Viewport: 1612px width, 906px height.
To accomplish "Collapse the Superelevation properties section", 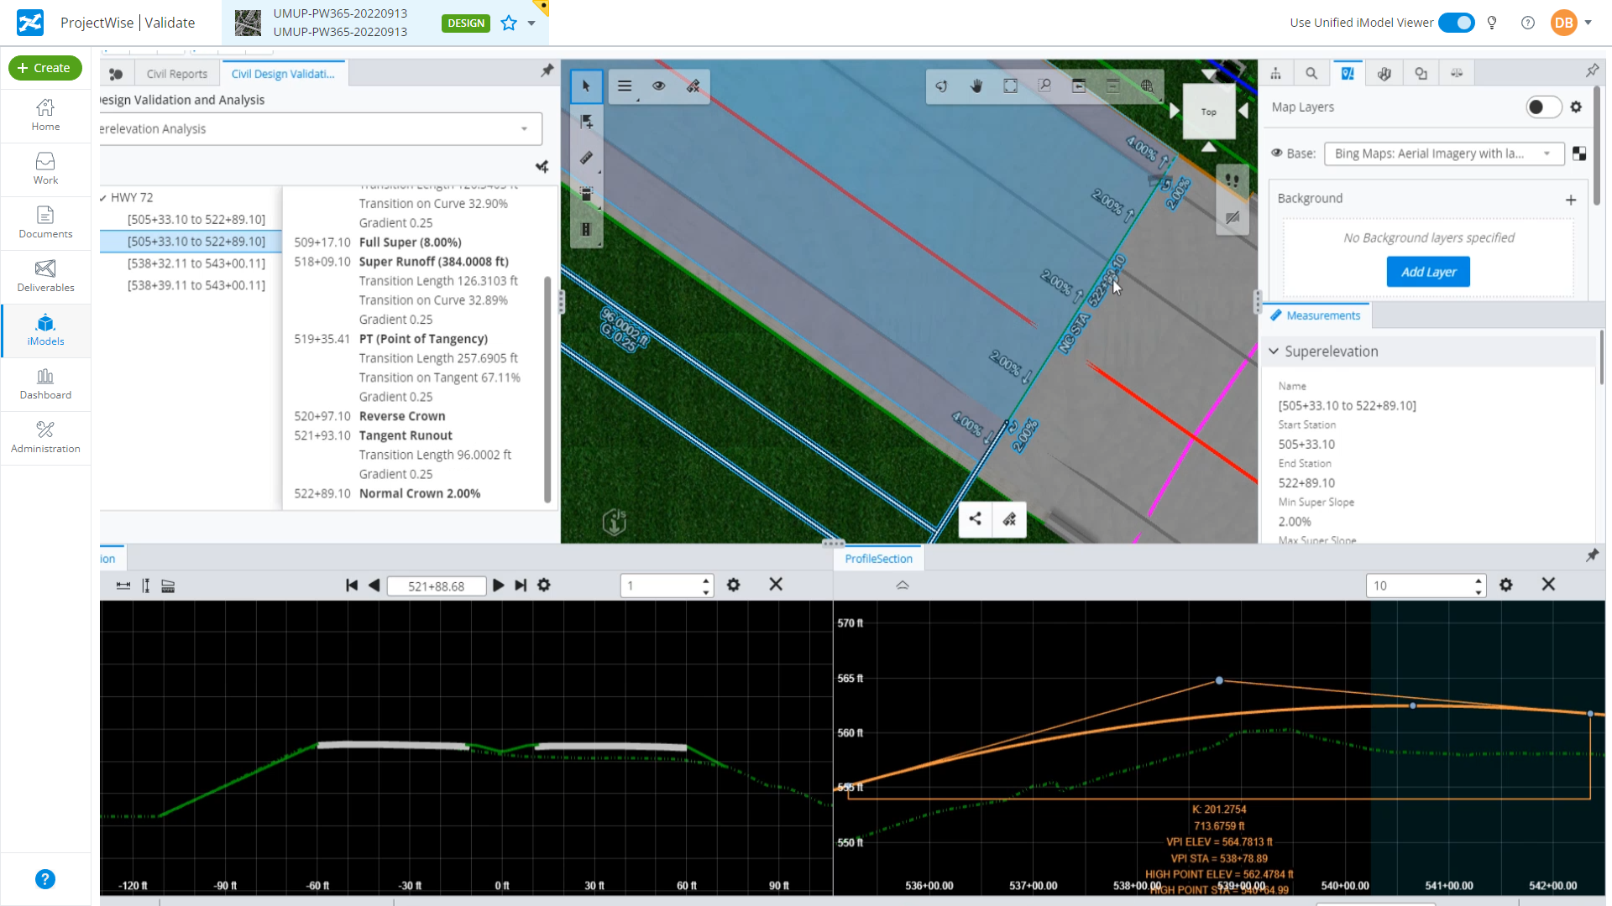I will click(x=1274, y=351).
